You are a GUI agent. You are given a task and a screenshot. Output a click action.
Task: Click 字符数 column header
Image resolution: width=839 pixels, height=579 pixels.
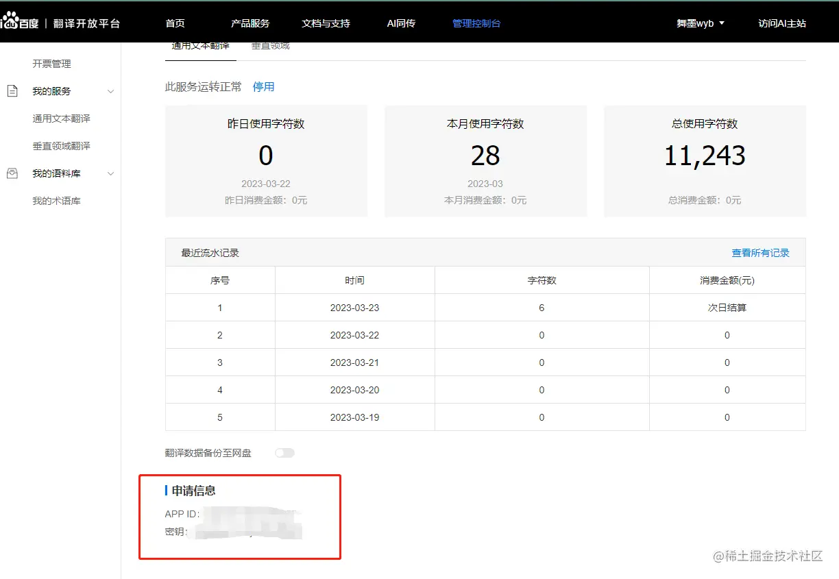[542, 280]
